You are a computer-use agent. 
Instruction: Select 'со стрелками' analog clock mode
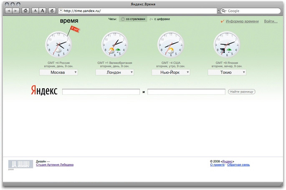(x=133, y=19)
